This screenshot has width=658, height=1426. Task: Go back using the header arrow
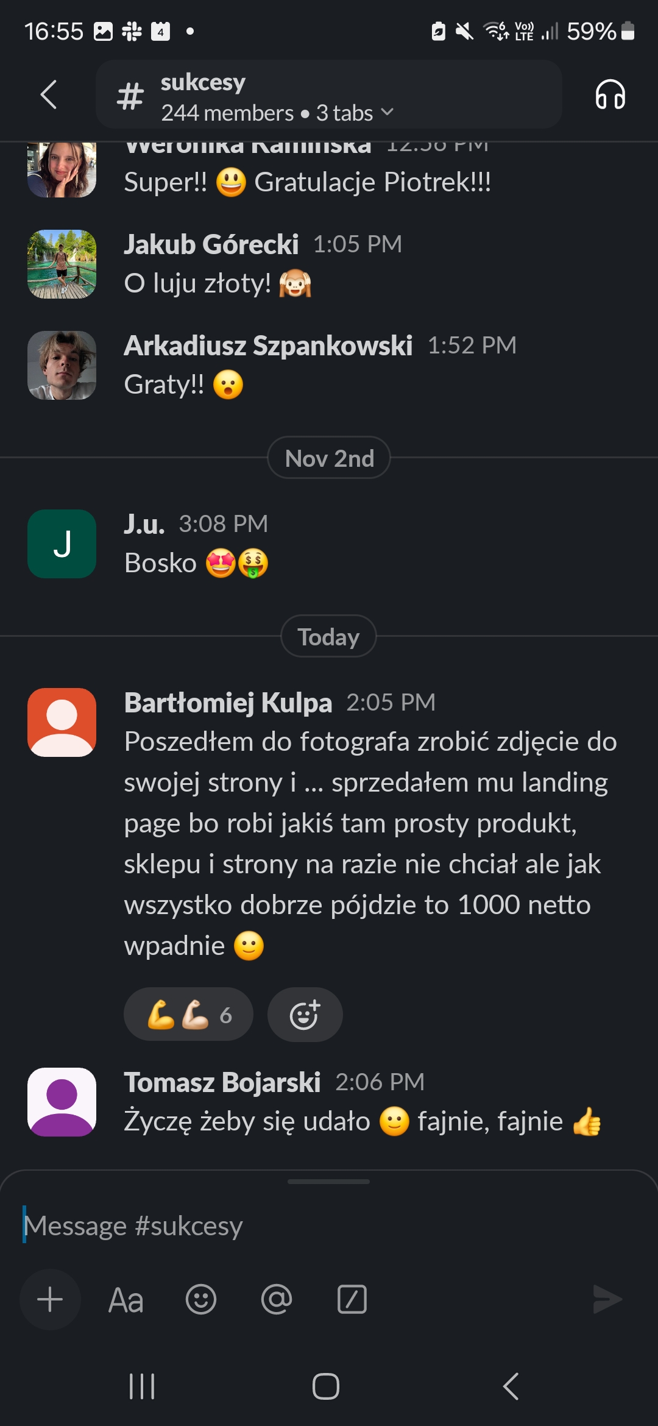click(x=49, y=95)
